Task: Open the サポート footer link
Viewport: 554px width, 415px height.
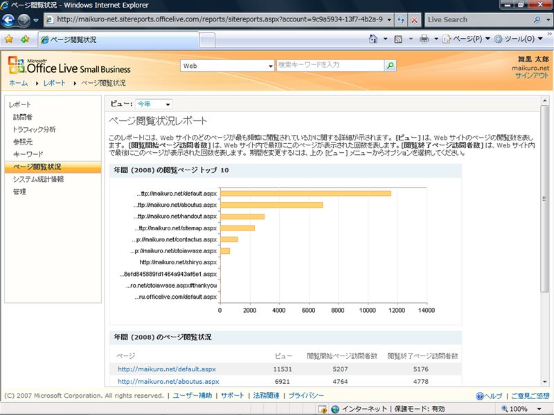Action: click(x=232, y=396)
